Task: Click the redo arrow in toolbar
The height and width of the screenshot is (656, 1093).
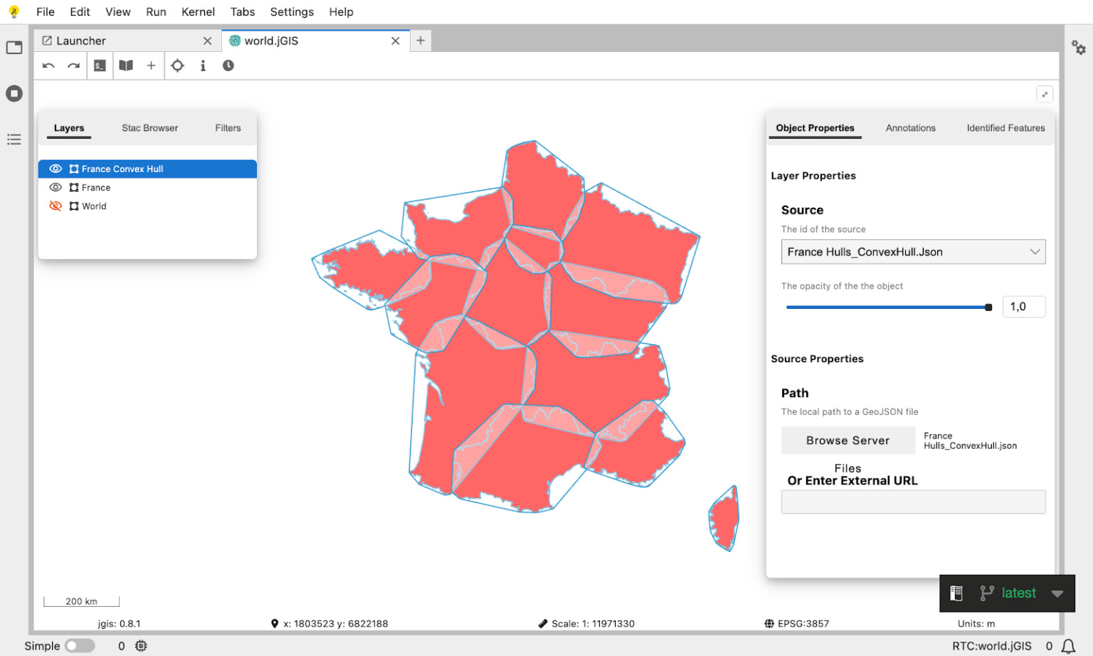Action: pos(73,65)
